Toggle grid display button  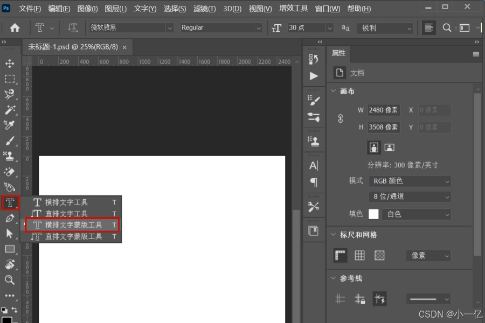(x=359, y=256)
